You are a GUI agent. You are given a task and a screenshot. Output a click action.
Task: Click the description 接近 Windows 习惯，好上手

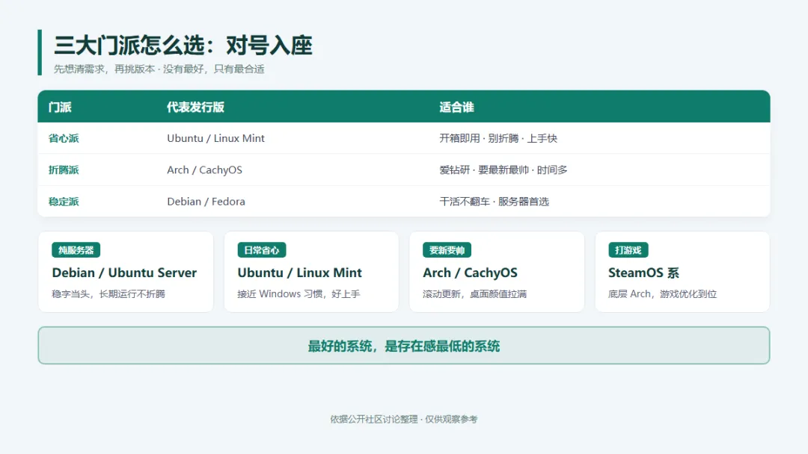click(299, 294)
